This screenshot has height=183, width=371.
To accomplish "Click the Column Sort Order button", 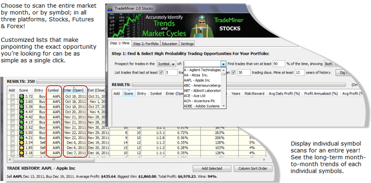I will click(253, 168).
